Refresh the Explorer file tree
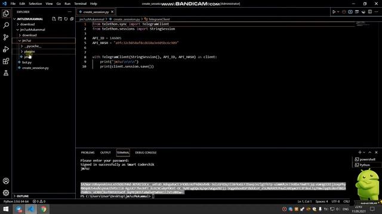Image resolution: width=382 pixels, height=214 pixels. [66, 19]
